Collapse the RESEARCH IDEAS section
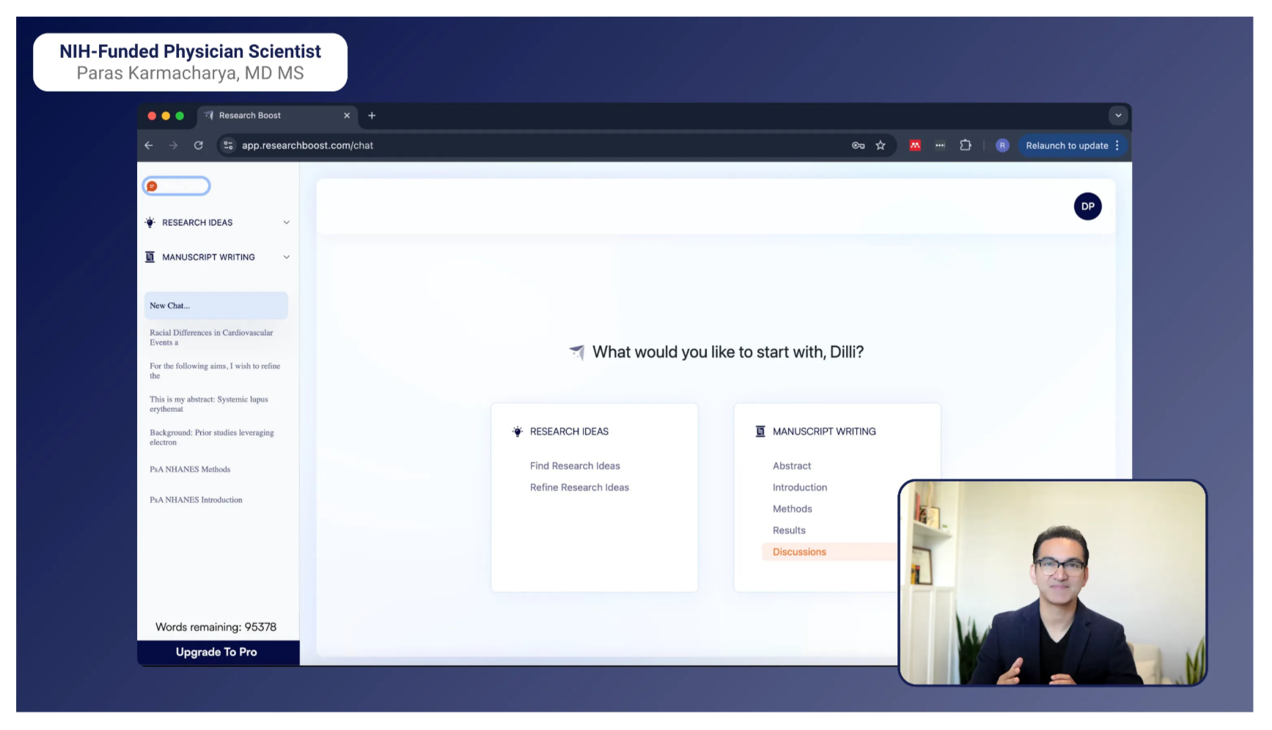1272x730 pixels. (286, 222)
